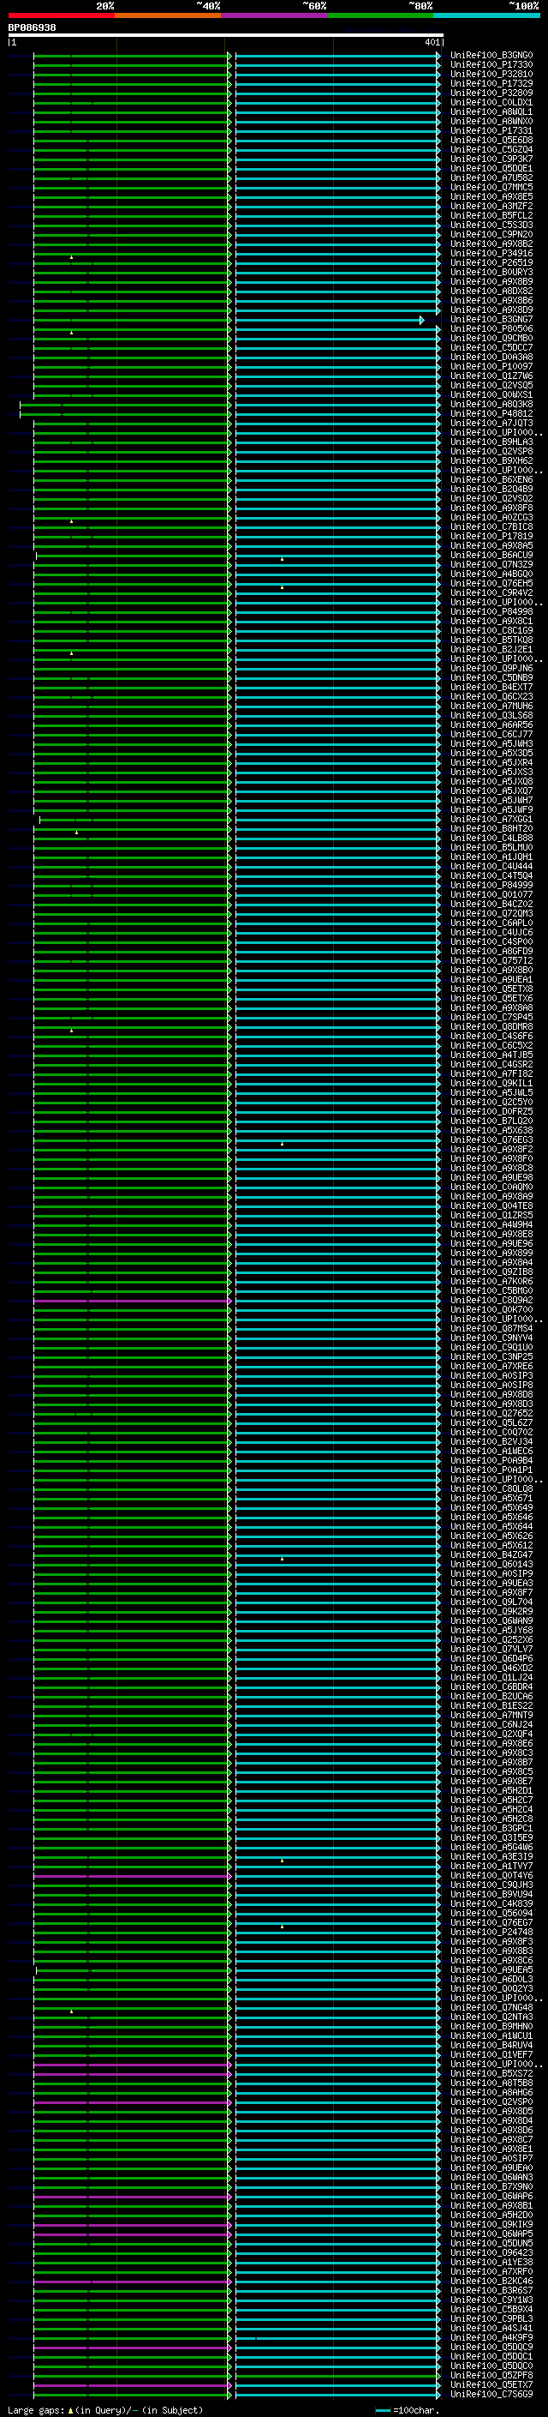Viewport: 548px width, 2417px height.
Task: Select the UniRef100_P84998 label
Action: coord(491,612)
